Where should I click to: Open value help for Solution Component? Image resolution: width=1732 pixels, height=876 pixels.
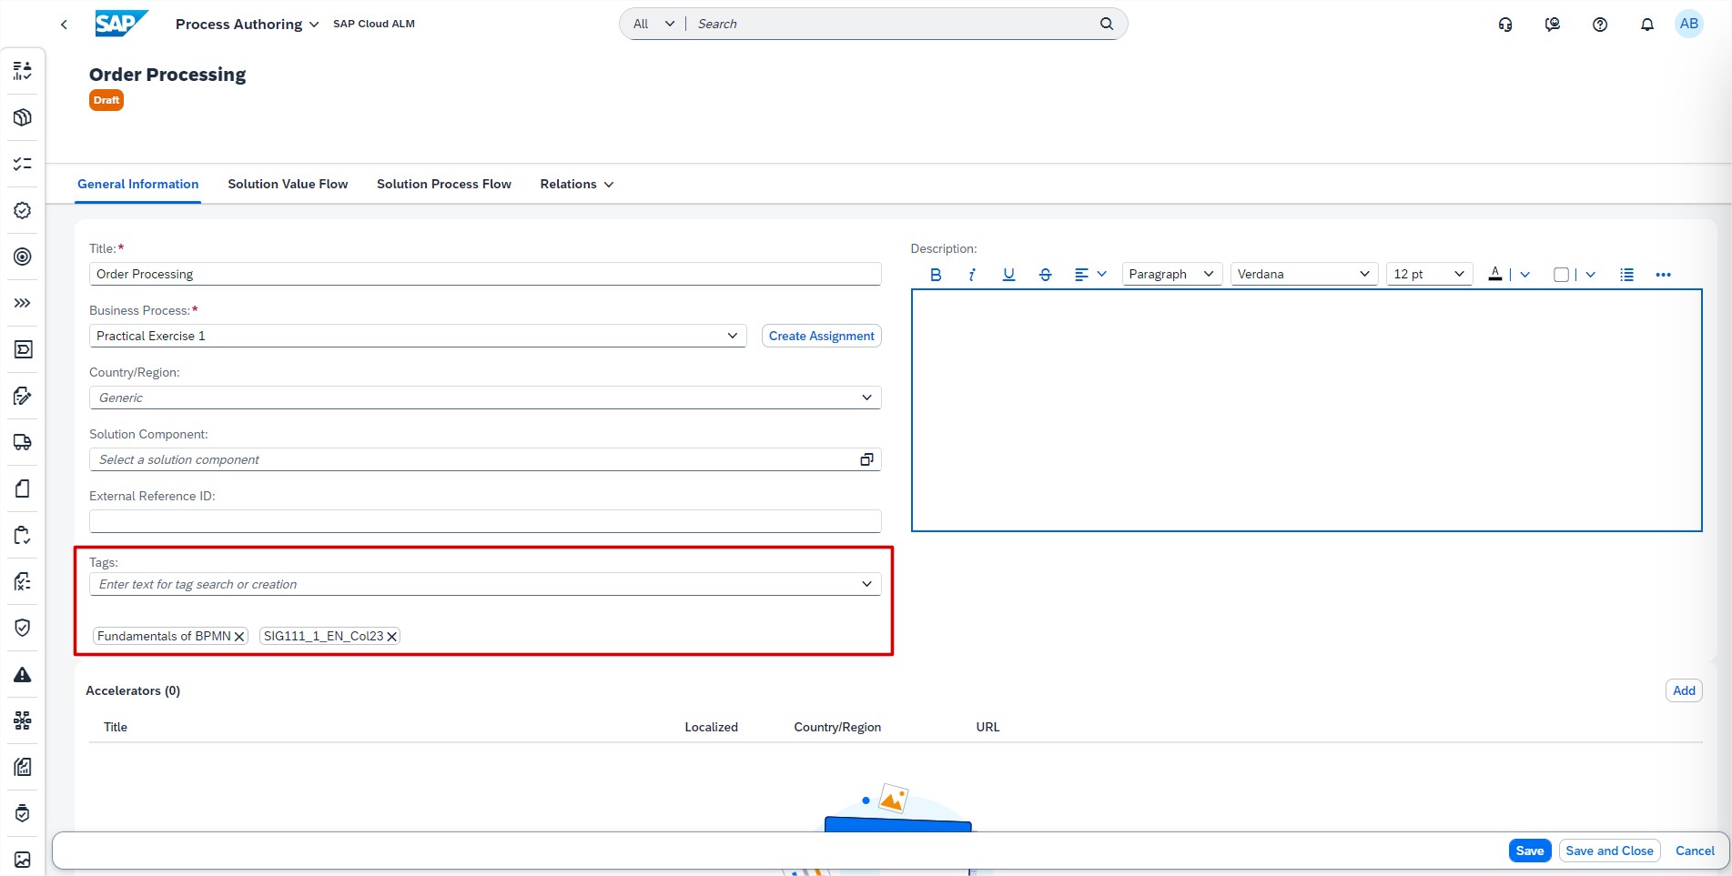(x=866, y=460)
